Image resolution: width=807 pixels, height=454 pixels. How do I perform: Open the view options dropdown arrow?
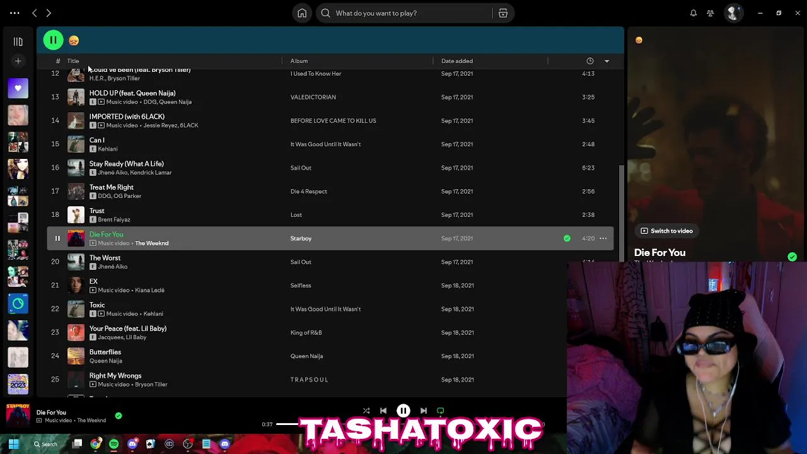pos(607,61)
